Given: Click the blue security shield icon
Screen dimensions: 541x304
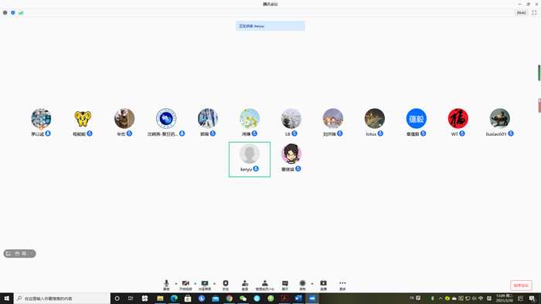Looking at the screenshot, I should click(13, 13).
